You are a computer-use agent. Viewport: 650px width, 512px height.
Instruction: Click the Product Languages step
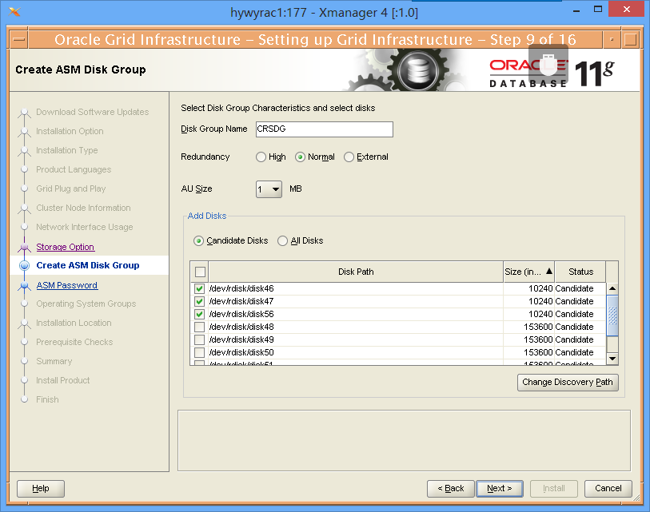[x=74, y=169]
